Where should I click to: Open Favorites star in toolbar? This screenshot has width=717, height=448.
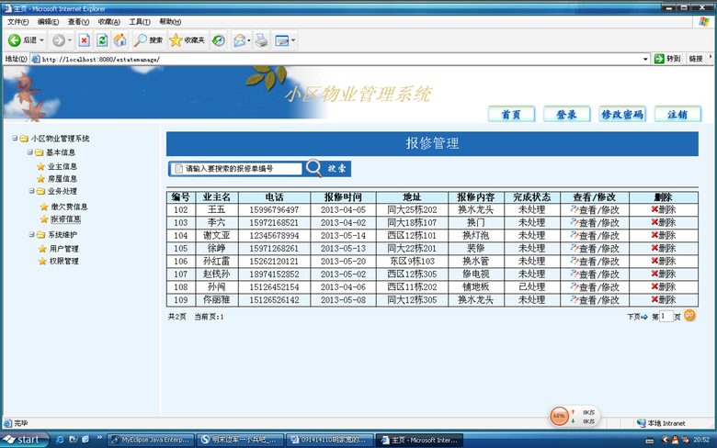pyautogui.click(x=176, y=40)
